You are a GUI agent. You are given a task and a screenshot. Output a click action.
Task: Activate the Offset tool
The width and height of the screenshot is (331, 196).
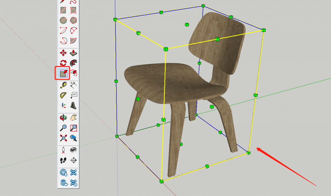tap(73, 73)
